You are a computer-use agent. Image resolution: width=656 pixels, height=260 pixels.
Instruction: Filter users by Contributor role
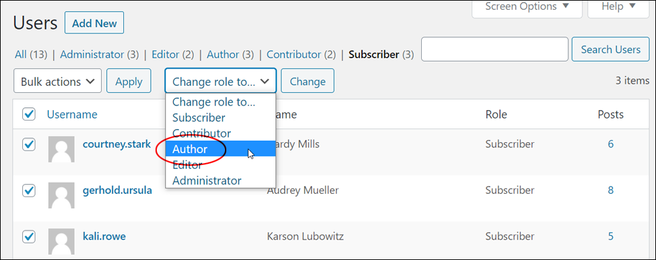pyautogui.click(x=301, y=54)
